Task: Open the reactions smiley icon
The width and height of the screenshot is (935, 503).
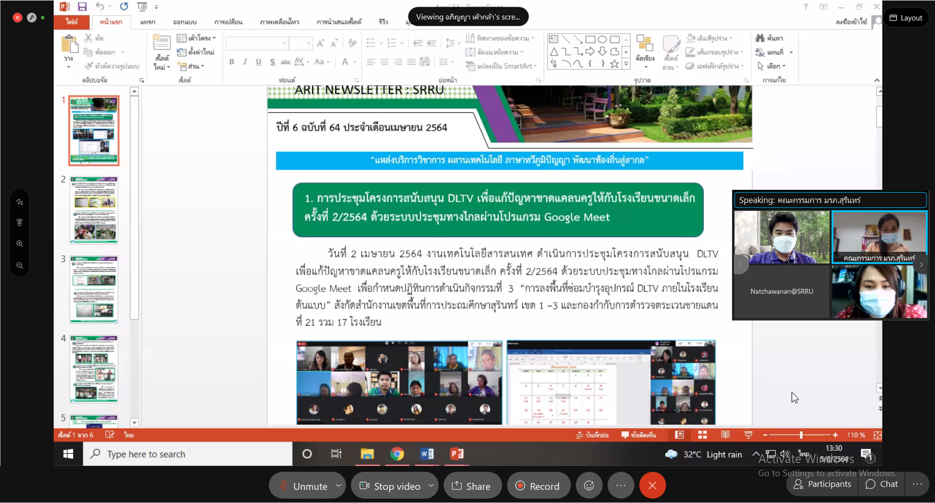Action: click(589, 485)
